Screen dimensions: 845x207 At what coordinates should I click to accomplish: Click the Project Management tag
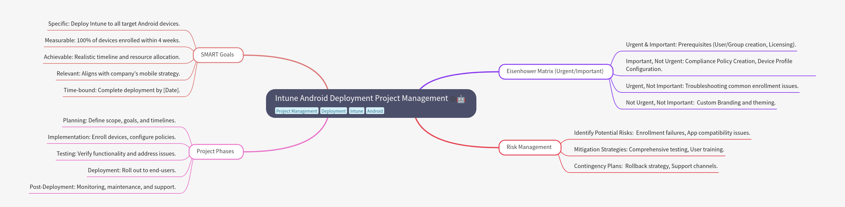click(297, 111)
